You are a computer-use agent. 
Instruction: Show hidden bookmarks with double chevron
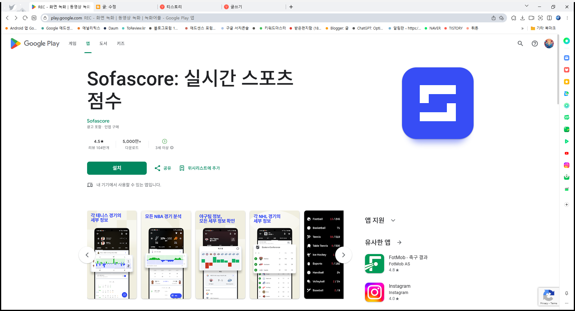[x=522, y=28]
